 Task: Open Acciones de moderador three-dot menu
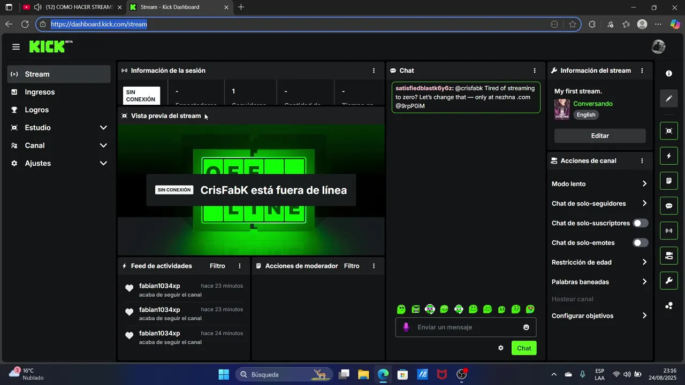coord(374,266)
